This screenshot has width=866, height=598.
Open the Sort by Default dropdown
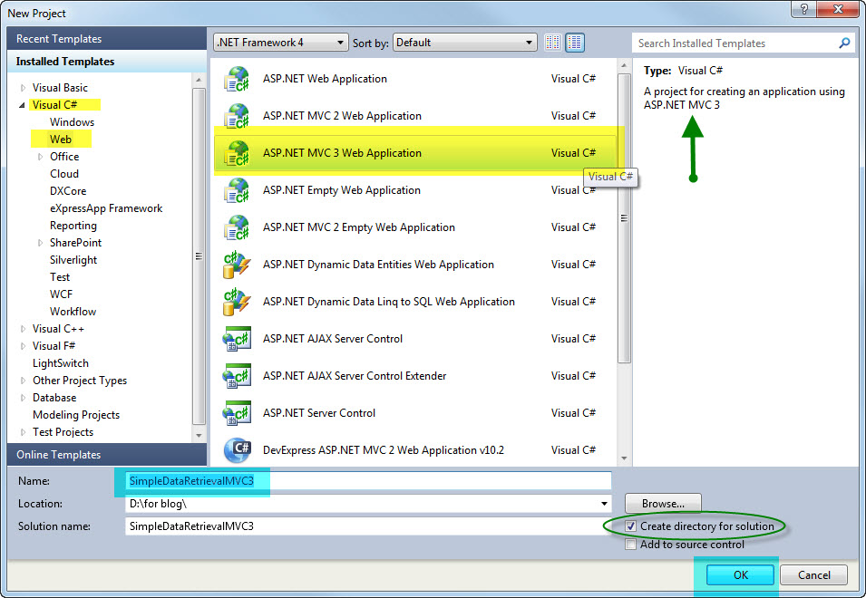(x=465, y=43)
